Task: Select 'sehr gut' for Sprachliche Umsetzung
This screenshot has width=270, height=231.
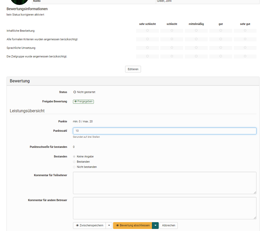Action: [x=245, y=48]
